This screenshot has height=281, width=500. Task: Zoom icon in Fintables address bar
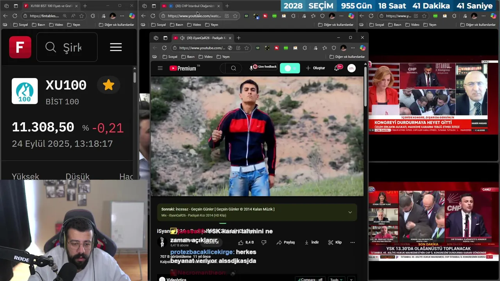click(64, 16)
